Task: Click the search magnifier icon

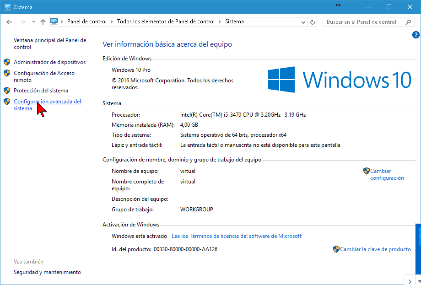Action: [408, 22]
